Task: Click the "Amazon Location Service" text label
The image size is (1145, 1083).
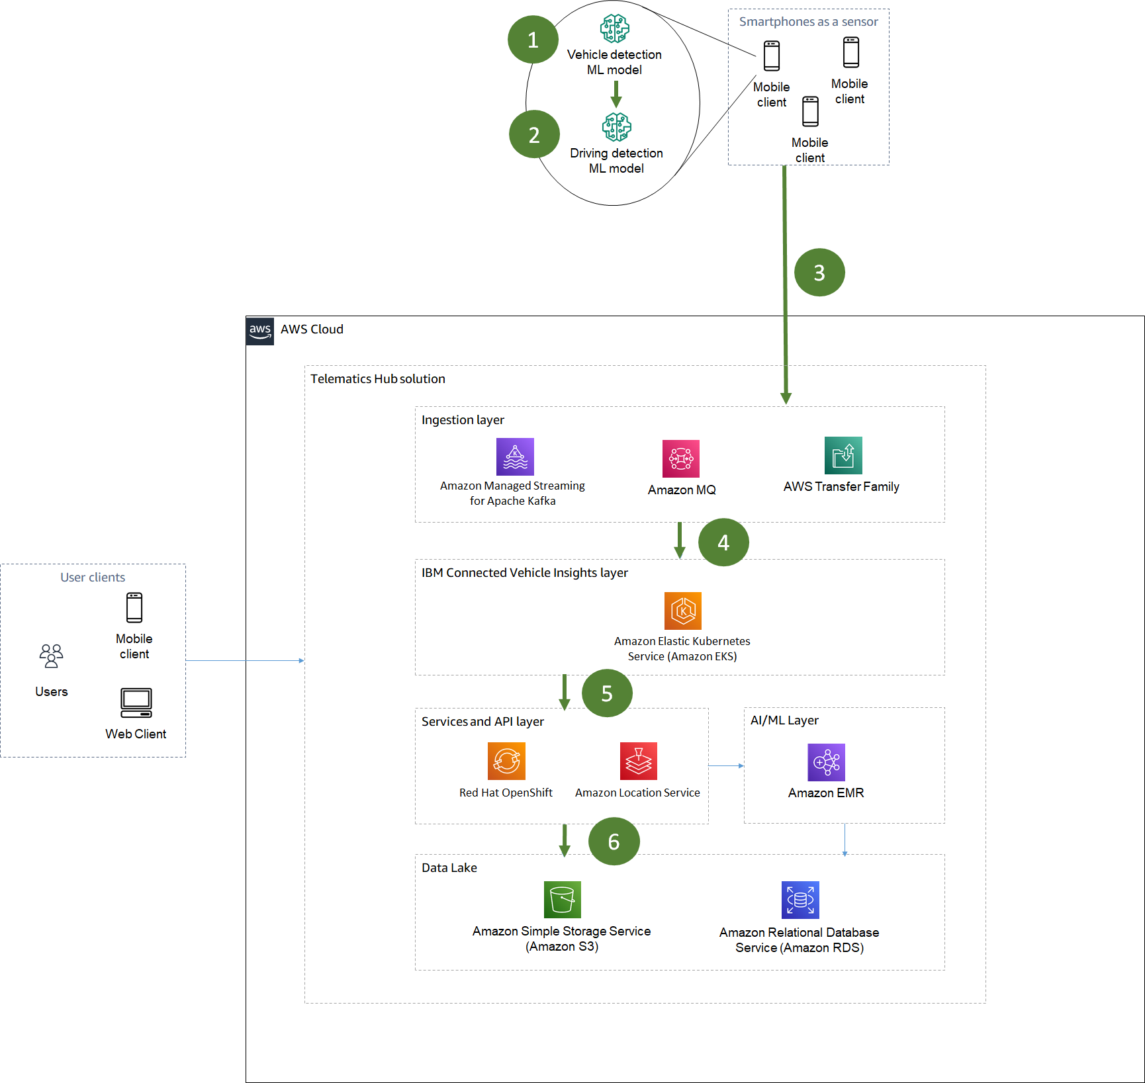Action: (637, 793)
